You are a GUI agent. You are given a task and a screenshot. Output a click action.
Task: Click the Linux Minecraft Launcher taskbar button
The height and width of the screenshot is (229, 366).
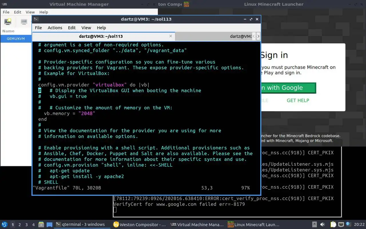coord(254,225)
